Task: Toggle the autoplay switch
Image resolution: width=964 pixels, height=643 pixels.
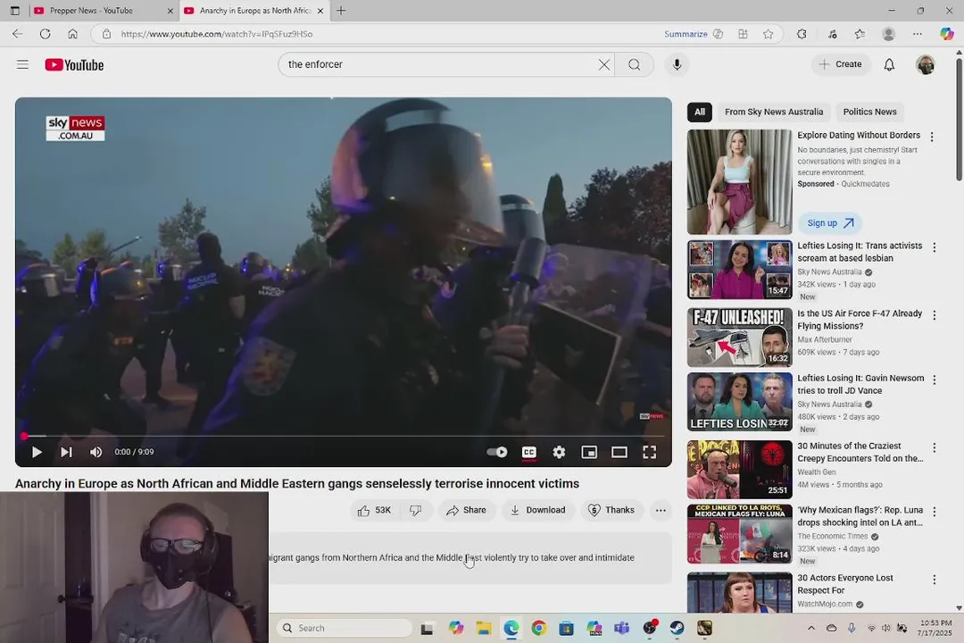Action: 497,452
